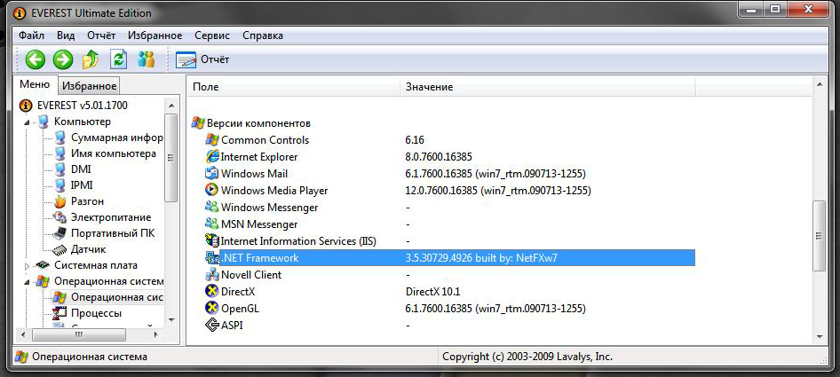Switch to the Меню tab
This screenshot has width=840, height=377.
tap(35, 84)
